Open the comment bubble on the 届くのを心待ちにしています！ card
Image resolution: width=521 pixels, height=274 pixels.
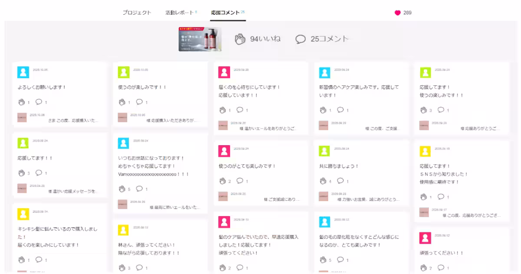coord(240,110)
